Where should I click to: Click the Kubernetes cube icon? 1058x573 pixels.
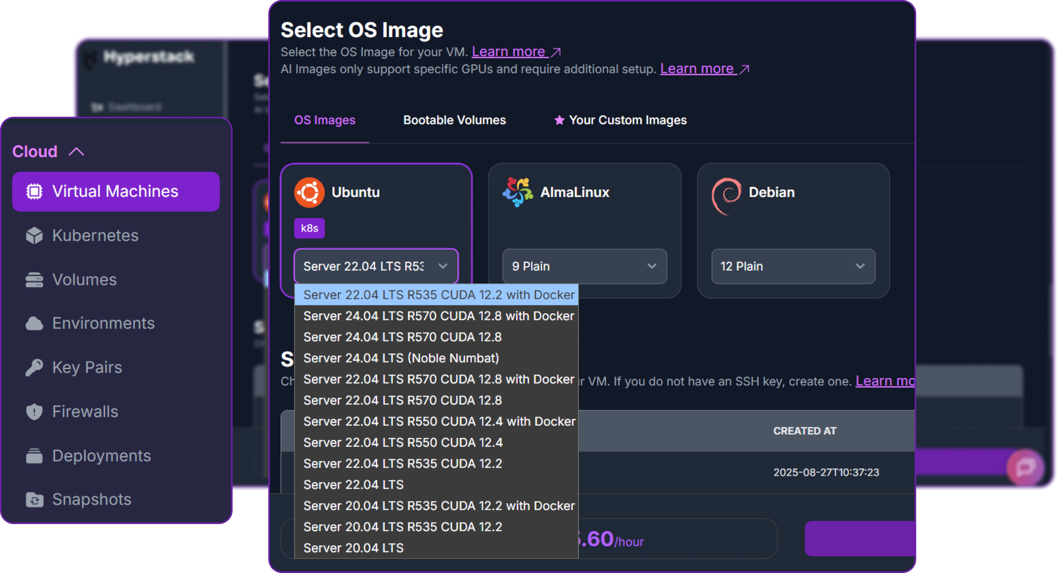click(34, 236)
